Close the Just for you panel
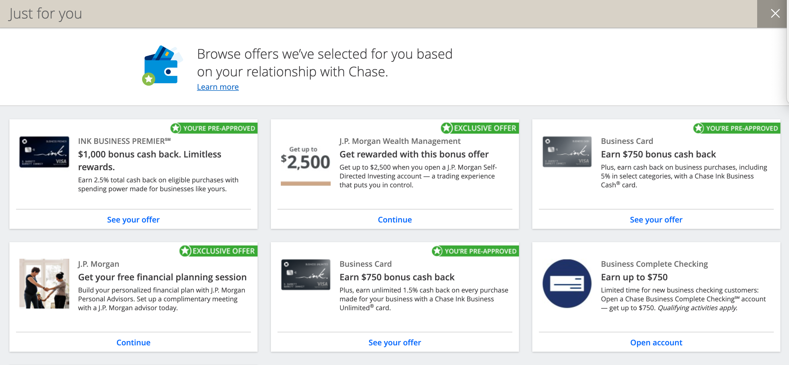Screen dimensions: 789x365 pyautogui.click(x=775, y=14)
